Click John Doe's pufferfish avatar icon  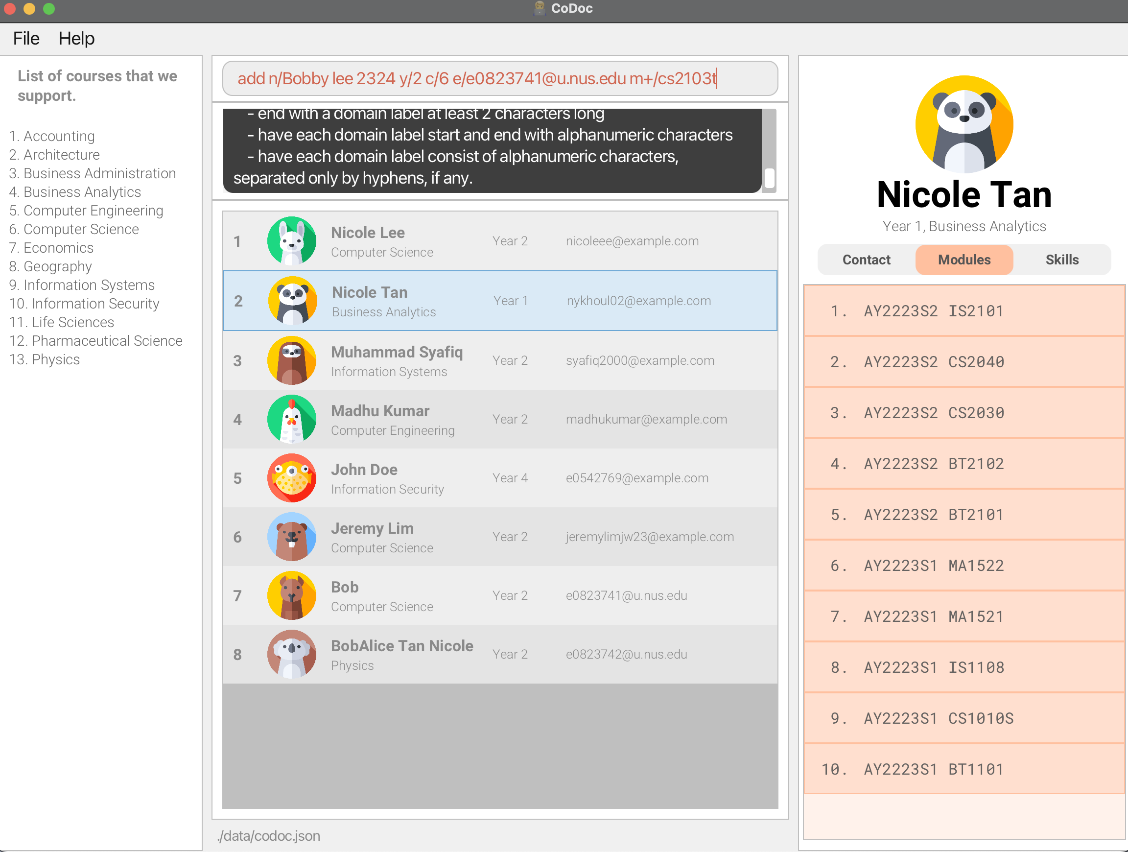292,478
